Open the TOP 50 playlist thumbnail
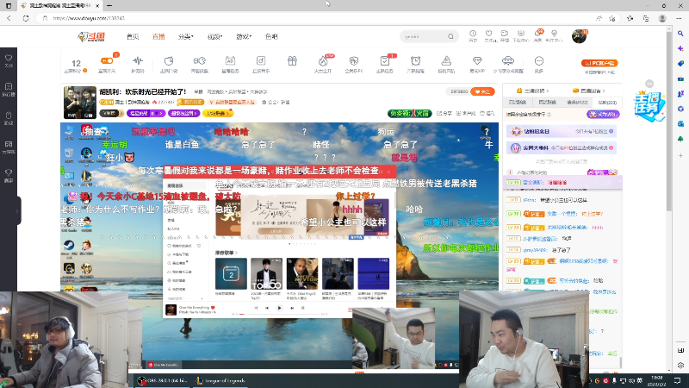This screenshot has height=388, width=689. point(266,273)
